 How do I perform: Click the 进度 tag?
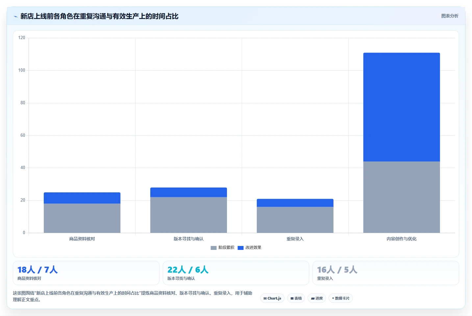[317, 298]
